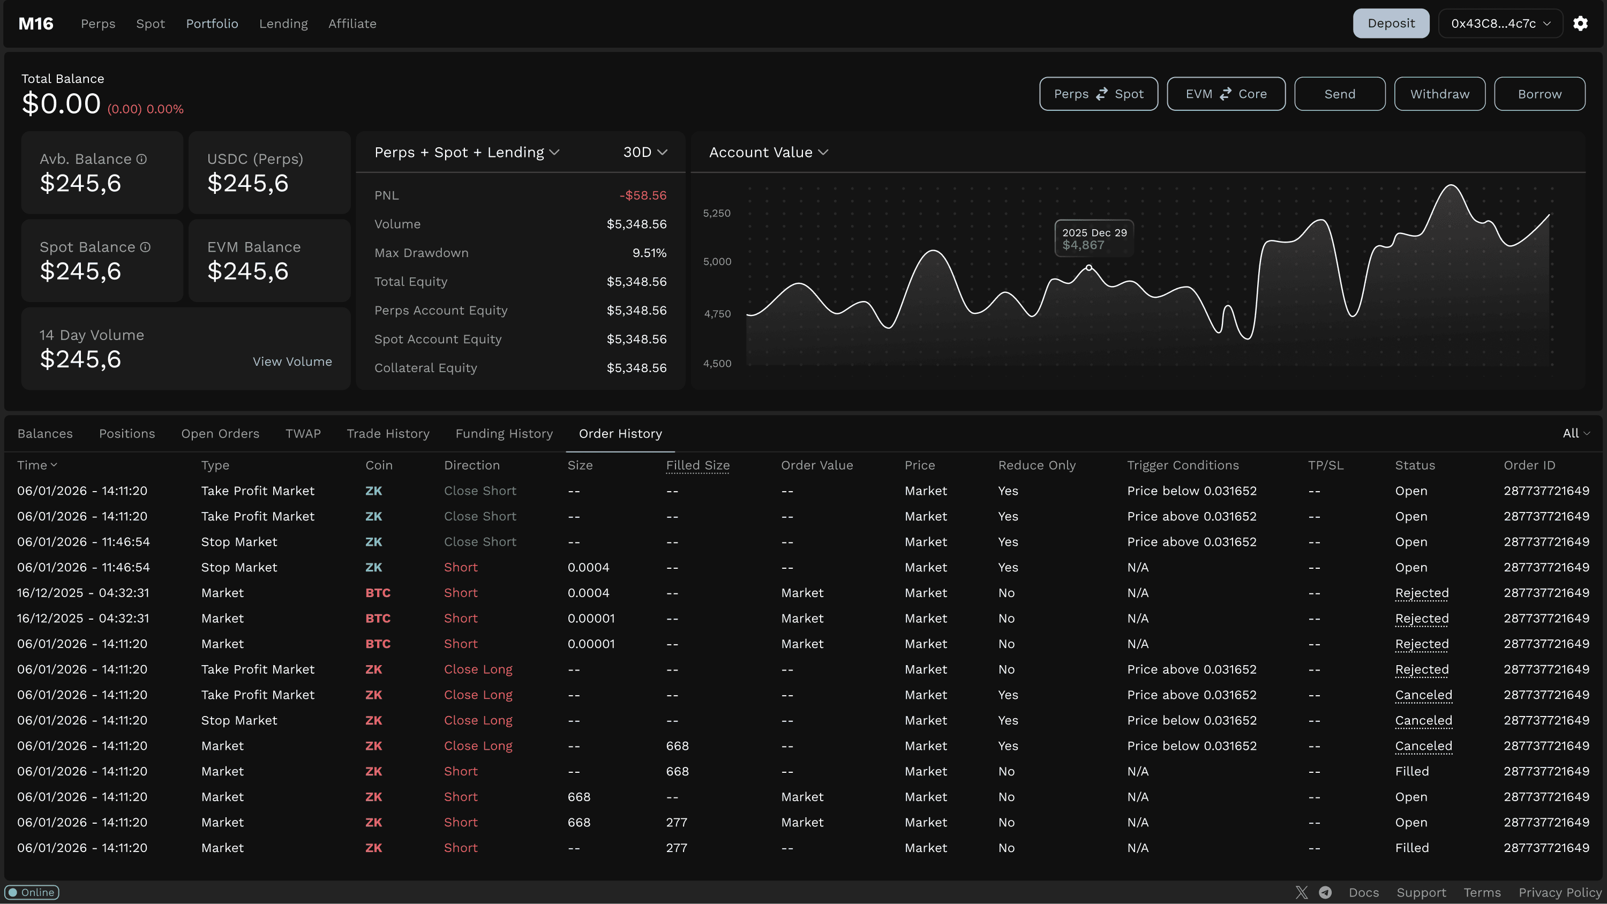Image resolution: width=1607 pixels, height=904 pixels.
Task: Click the Spot Balance info icon
Action: click(x=145, y=247)
